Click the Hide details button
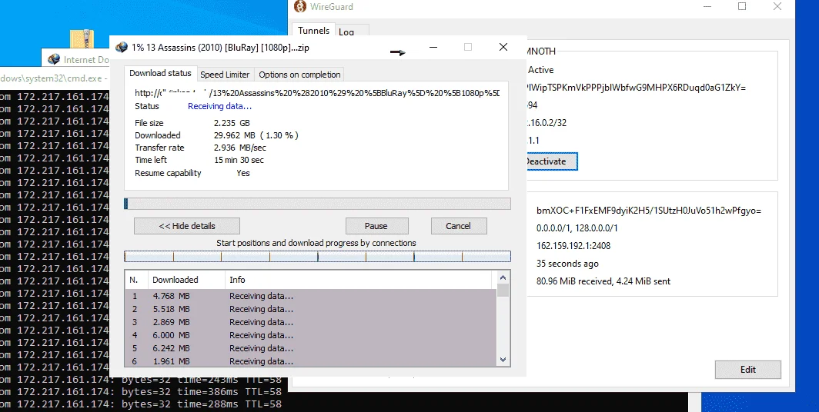Viewport: 819px width, 412px height. (187, 226)
